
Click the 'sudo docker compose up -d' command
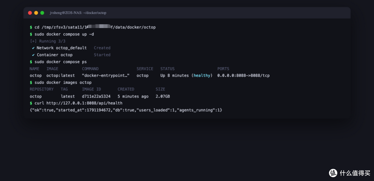tap(64, 34)
